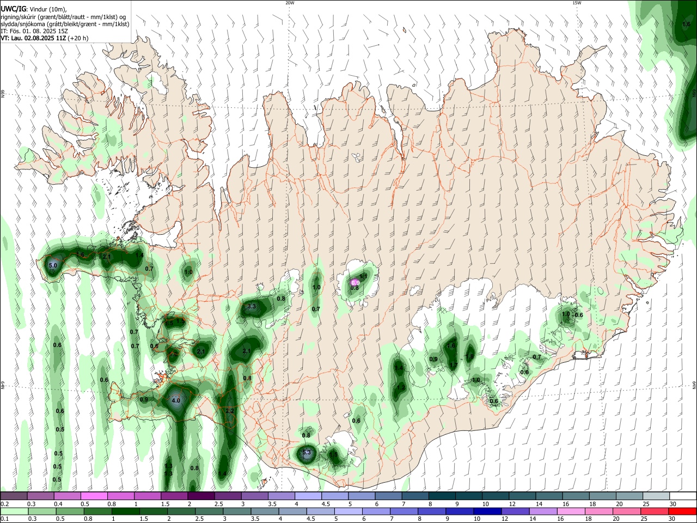Click the 'IT: Fös. 01. 08. 2025 15Z' line
This screenshot has height=523, width=697.
tap(34, 31)
